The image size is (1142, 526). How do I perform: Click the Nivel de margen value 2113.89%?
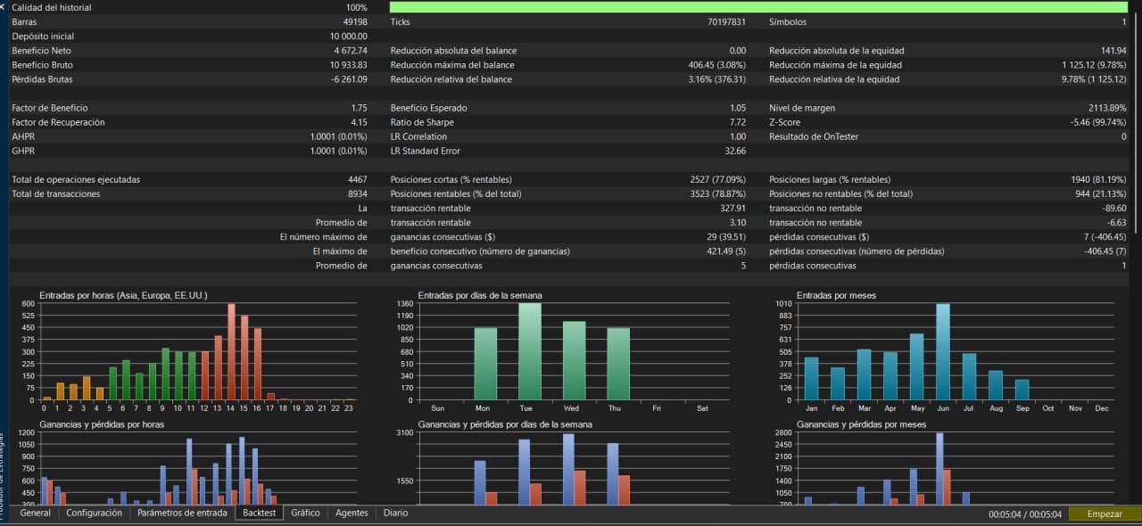(1107, 108)
